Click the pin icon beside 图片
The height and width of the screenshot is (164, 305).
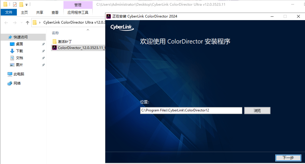point(43,65)
